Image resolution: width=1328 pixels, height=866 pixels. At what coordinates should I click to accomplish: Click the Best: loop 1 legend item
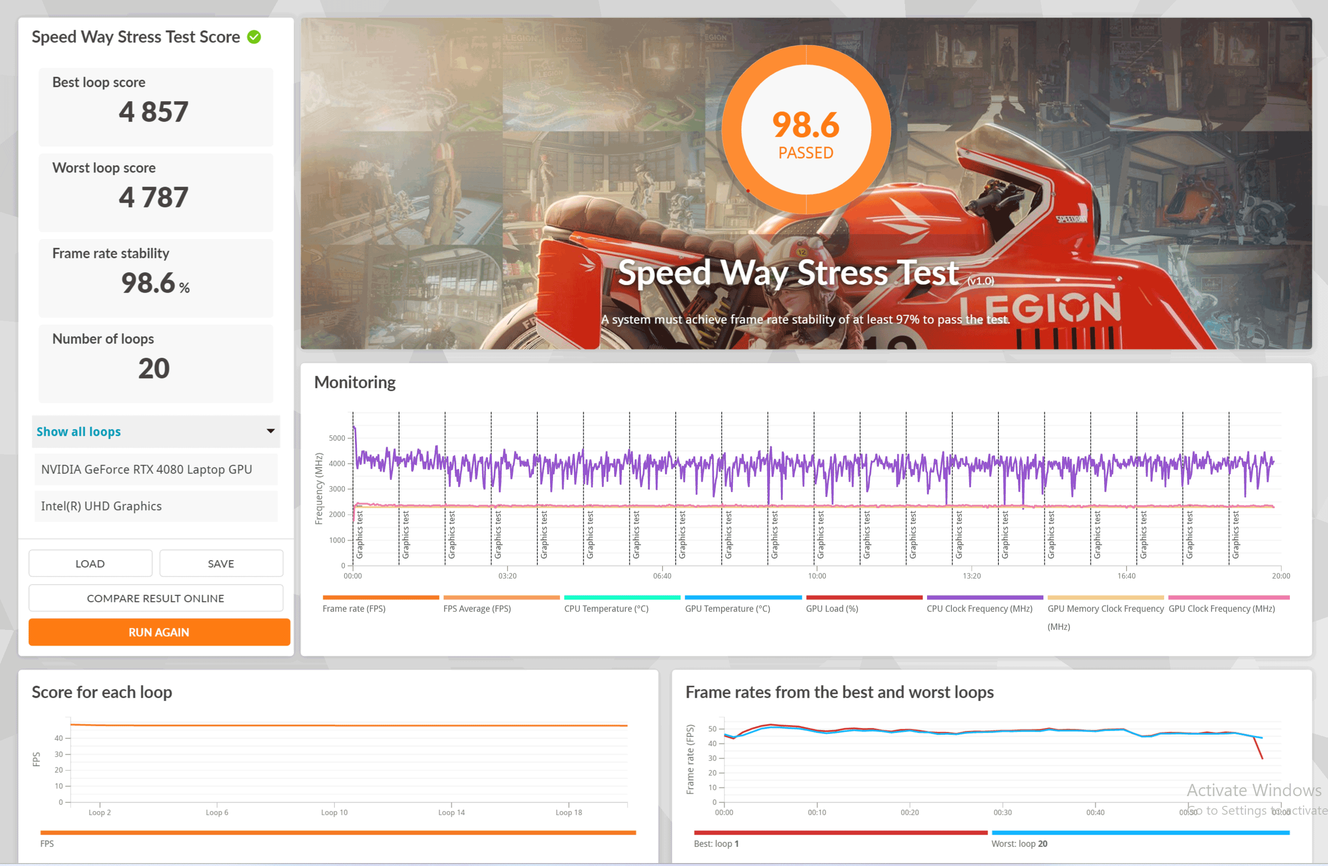pos(716,844)
